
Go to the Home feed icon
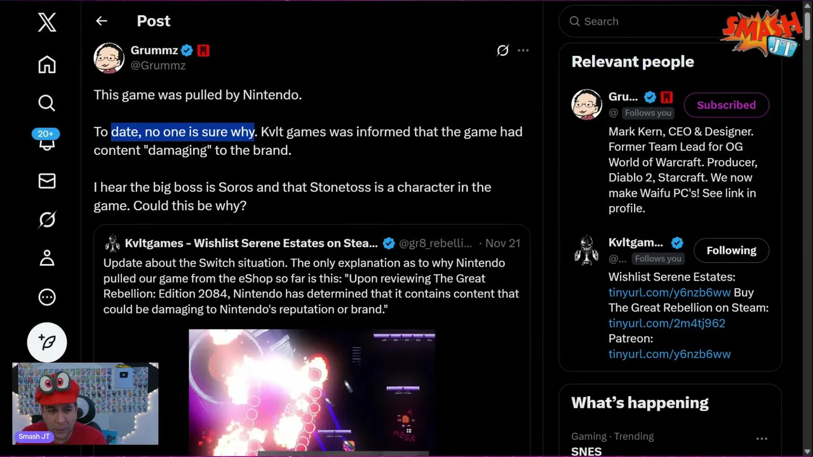click(x=47, y=65)
